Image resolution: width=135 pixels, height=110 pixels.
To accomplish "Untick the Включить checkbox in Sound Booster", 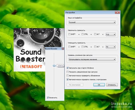I will click(x=48, y=97).
